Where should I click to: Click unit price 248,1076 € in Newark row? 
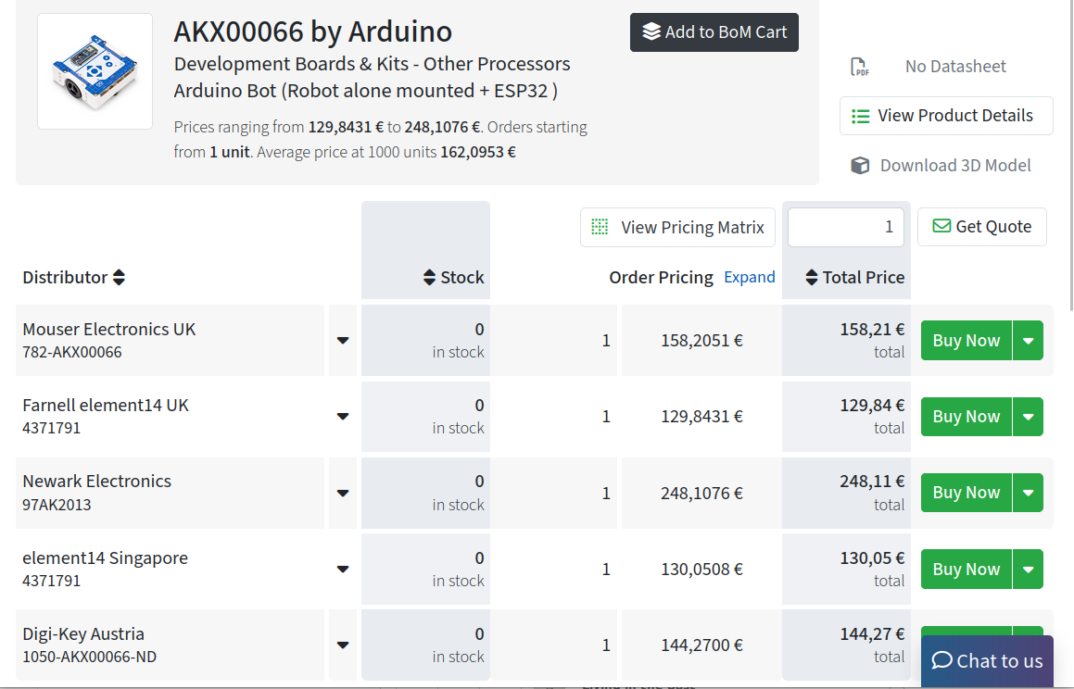tap(701, 493)
